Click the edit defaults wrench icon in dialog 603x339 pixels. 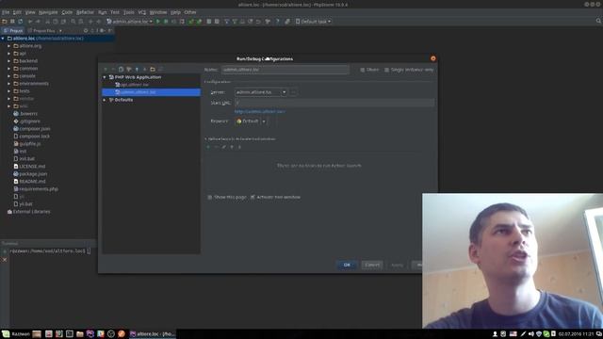[129, 69]
